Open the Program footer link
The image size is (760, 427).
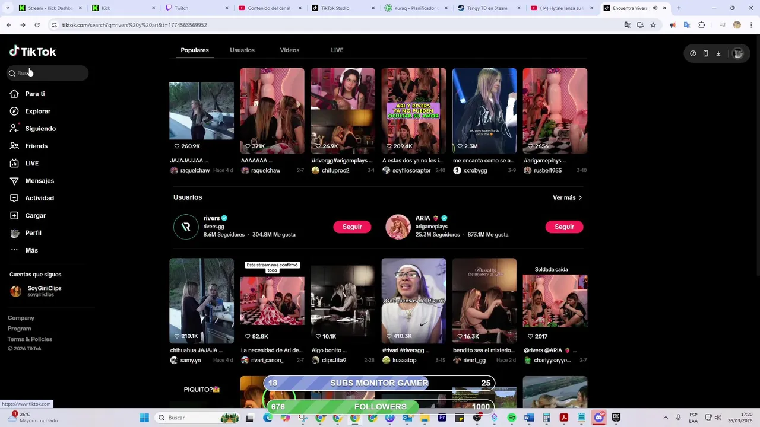point(20,329)
